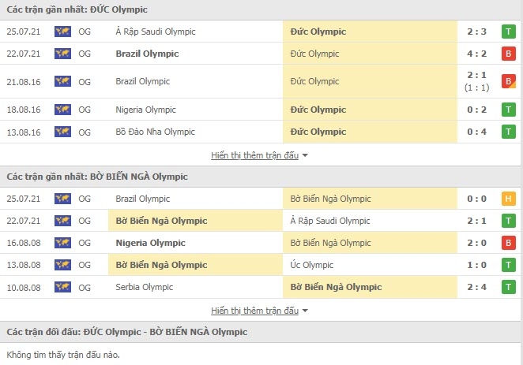
Task: Click the red B badge for Nigeria 2:0 match
Action: point(508,243)
